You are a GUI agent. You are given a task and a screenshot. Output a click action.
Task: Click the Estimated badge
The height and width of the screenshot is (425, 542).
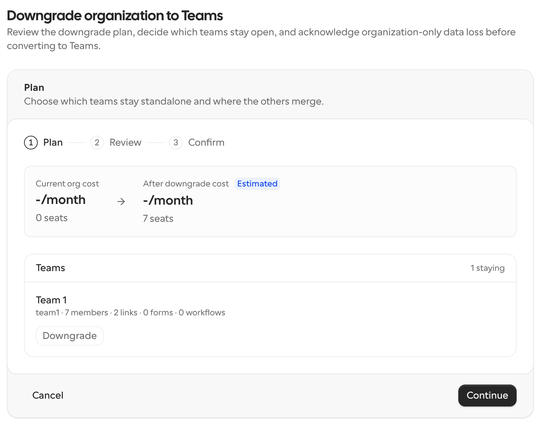point(257,184)
